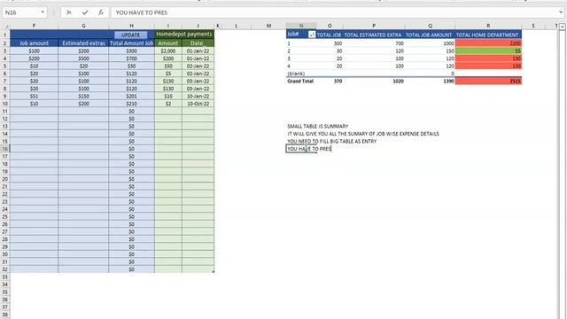Click the formula bar text YOU HAVE TO PRES
The image size is (567, 319).
point(142,12)
